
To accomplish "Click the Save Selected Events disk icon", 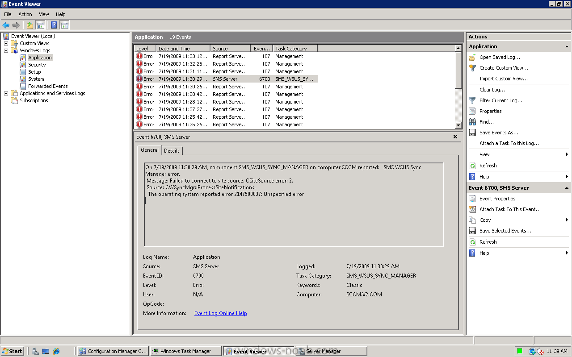I will (x=472, y=231).
